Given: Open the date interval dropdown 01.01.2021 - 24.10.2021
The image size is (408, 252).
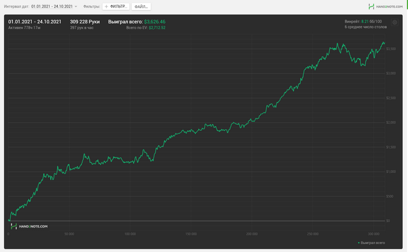Looking at the screenshot, I should tap(54, 6).
